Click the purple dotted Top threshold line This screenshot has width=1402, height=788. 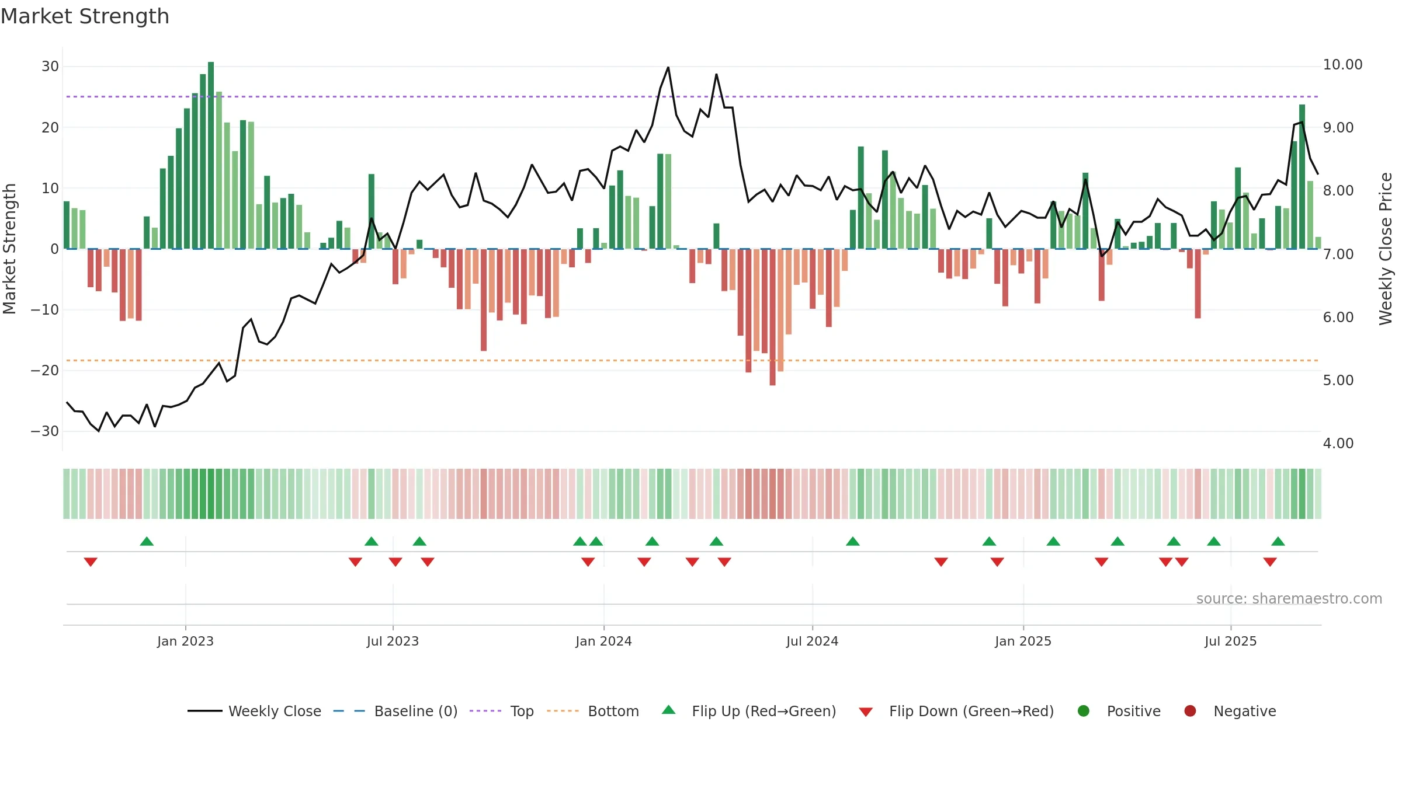[x=692, y=96]
